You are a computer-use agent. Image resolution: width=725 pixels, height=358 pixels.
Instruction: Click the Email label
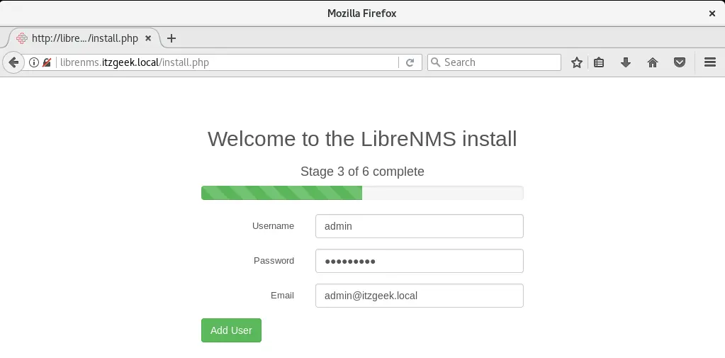[x=282, y=295]
